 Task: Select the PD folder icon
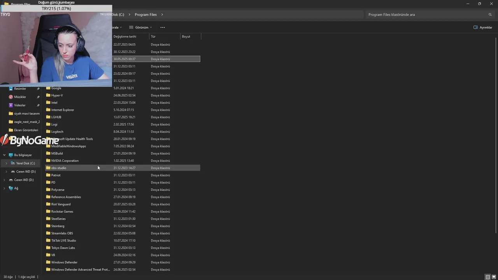click(48, 182)
